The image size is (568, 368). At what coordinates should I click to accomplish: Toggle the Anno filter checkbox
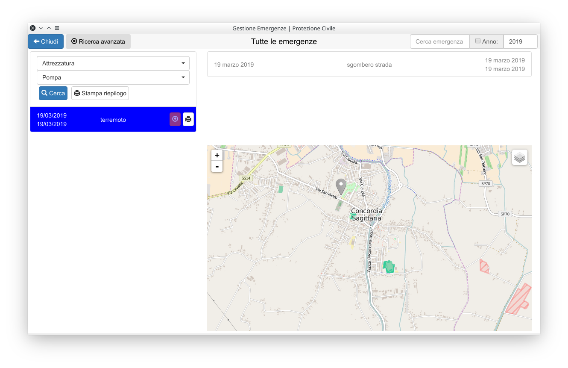[x=478, y=41]
